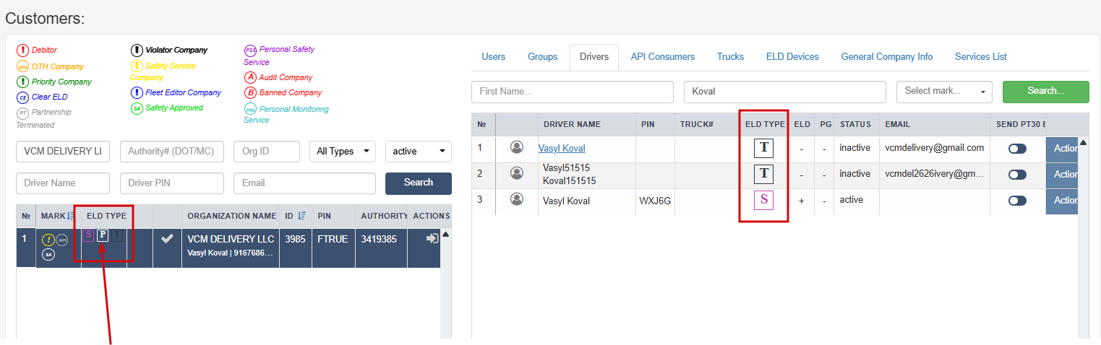Open the Trucks tab
This screenshot has height=345, width=1101.
coord(730,57)
